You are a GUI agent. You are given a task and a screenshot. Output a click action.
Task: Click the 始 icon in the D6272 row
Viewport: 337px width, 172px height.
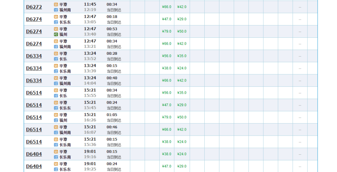pyautogui.click(x=56, y=4)
